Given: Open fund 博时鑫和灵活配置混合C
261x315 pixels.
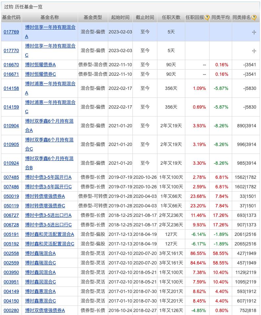Looking at the screenshot, I should point(50,244).
